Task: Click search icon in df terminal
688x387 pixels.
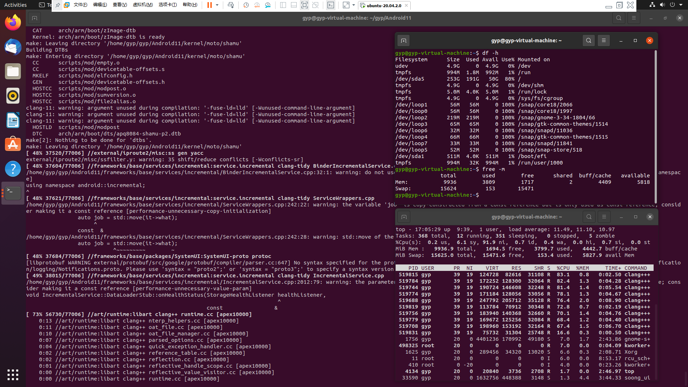Action: point(588,40)
